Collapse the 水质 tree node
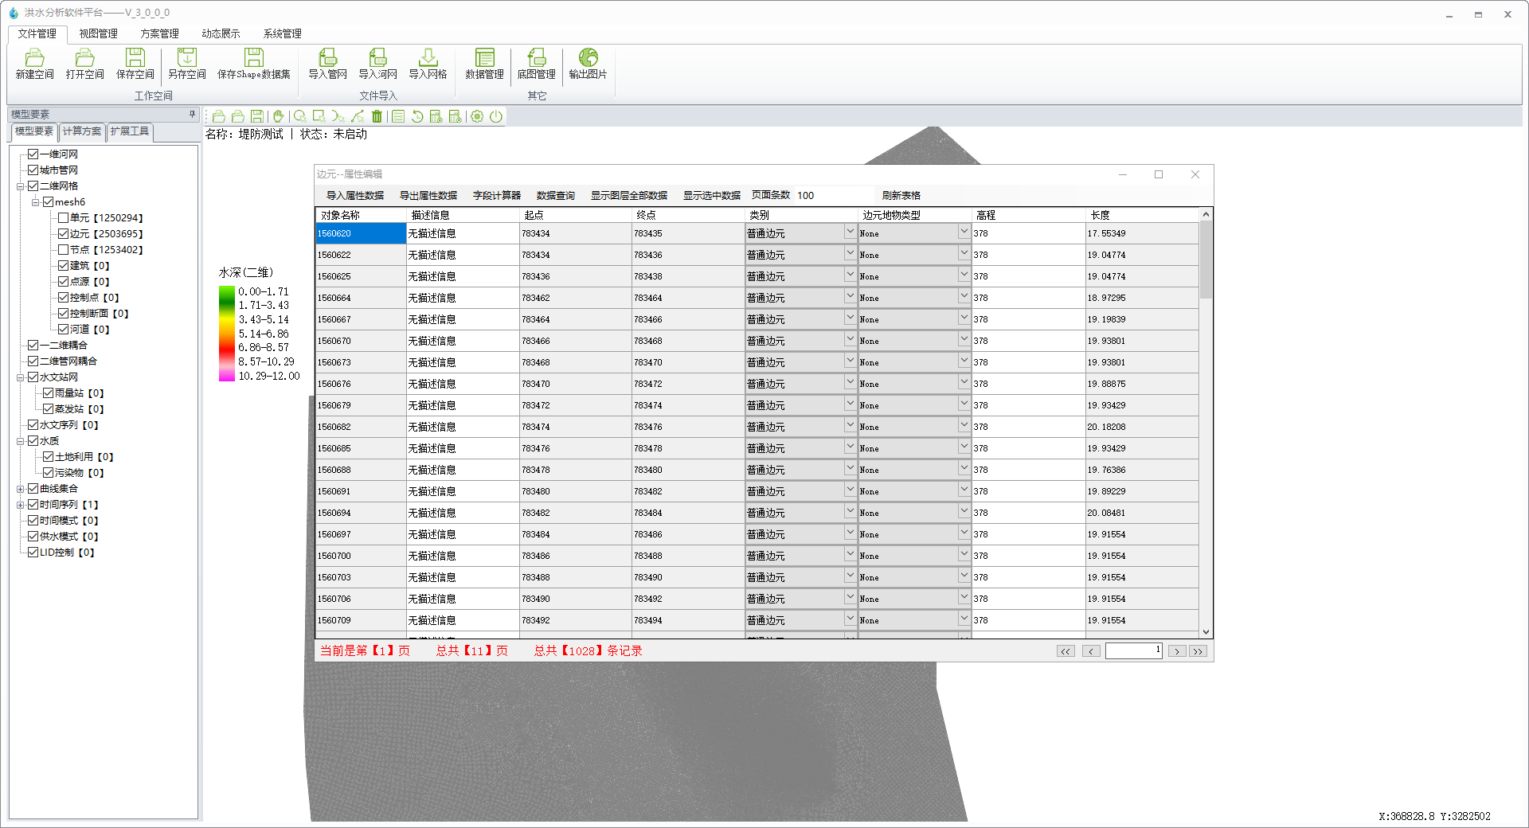This screenshot has height=828, width=1529. click(x=20, y=441)
